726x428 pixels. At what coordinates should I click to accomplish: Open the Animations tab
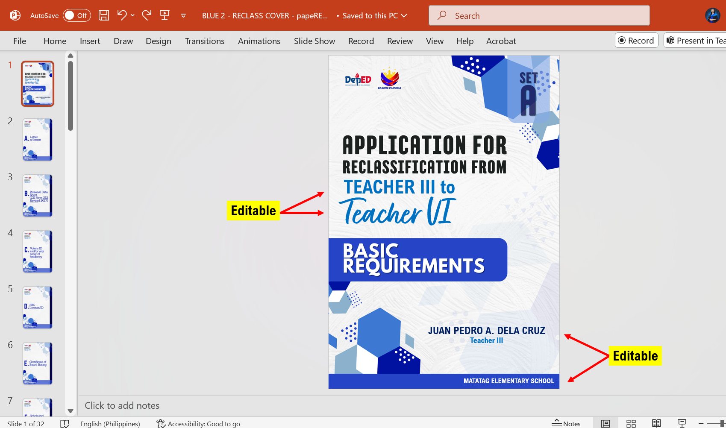click(259, 41)
